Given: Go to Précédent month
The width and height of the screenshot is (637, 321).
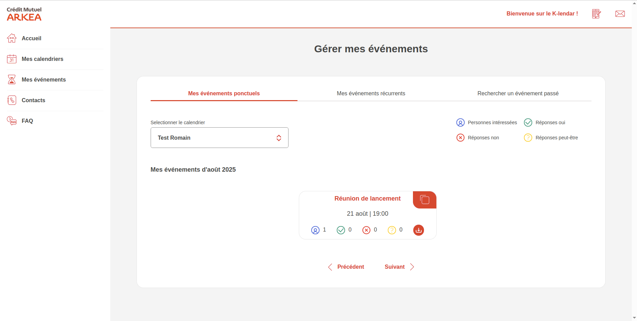Looking at the screenshot, I should (346, 267).
